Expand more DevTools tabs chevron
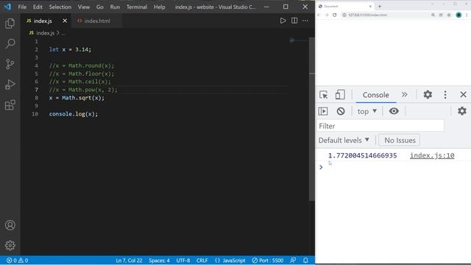Screen dimensions: 471x265 tap(405, 95)
